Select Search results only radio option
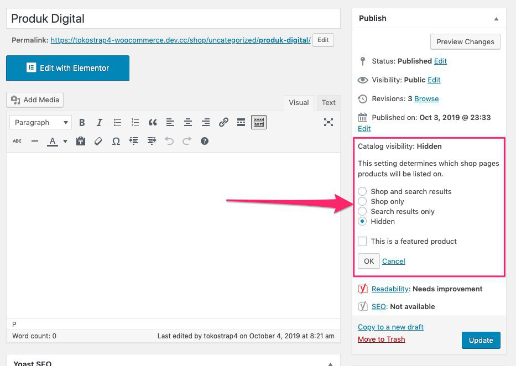The image size is (516, 366). coord(362,211)
